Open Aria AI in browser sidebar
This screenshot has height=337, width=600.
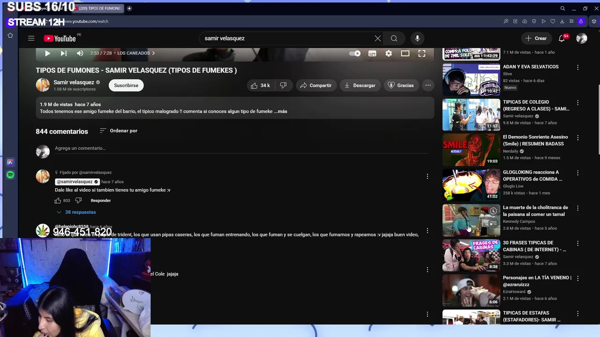10,162
